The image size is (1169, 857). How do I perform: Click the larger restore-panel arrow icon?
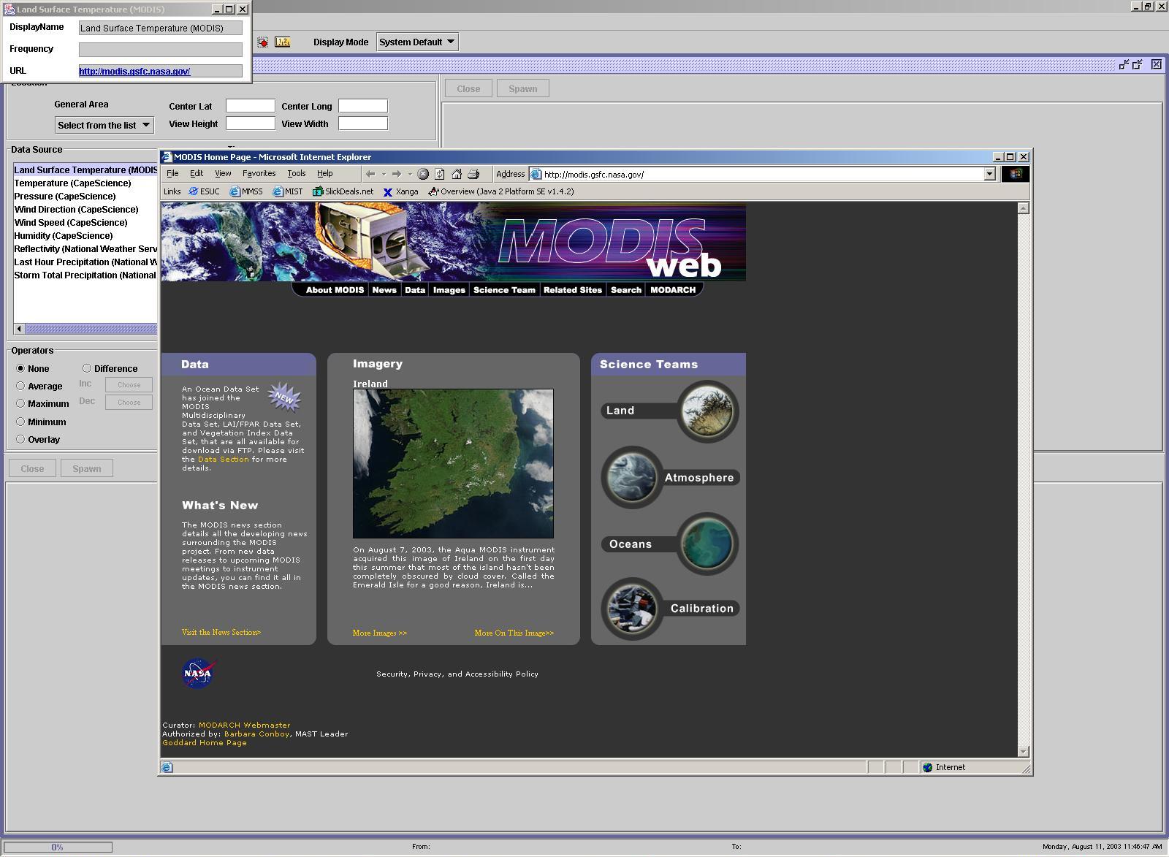coord(1138,64)
